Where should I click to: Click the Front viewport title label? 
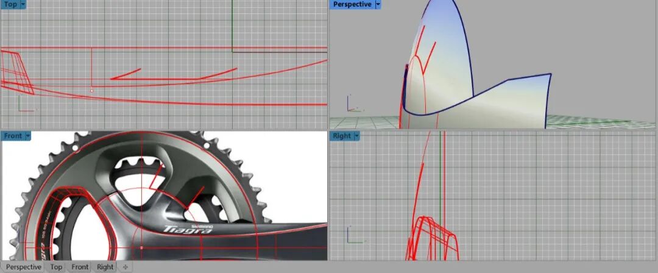[x=13, y=136]
